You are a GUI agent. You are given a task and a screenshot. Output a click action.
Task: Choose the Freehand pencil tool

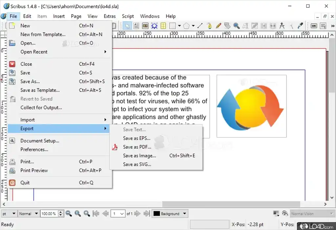tap(218, 26)
